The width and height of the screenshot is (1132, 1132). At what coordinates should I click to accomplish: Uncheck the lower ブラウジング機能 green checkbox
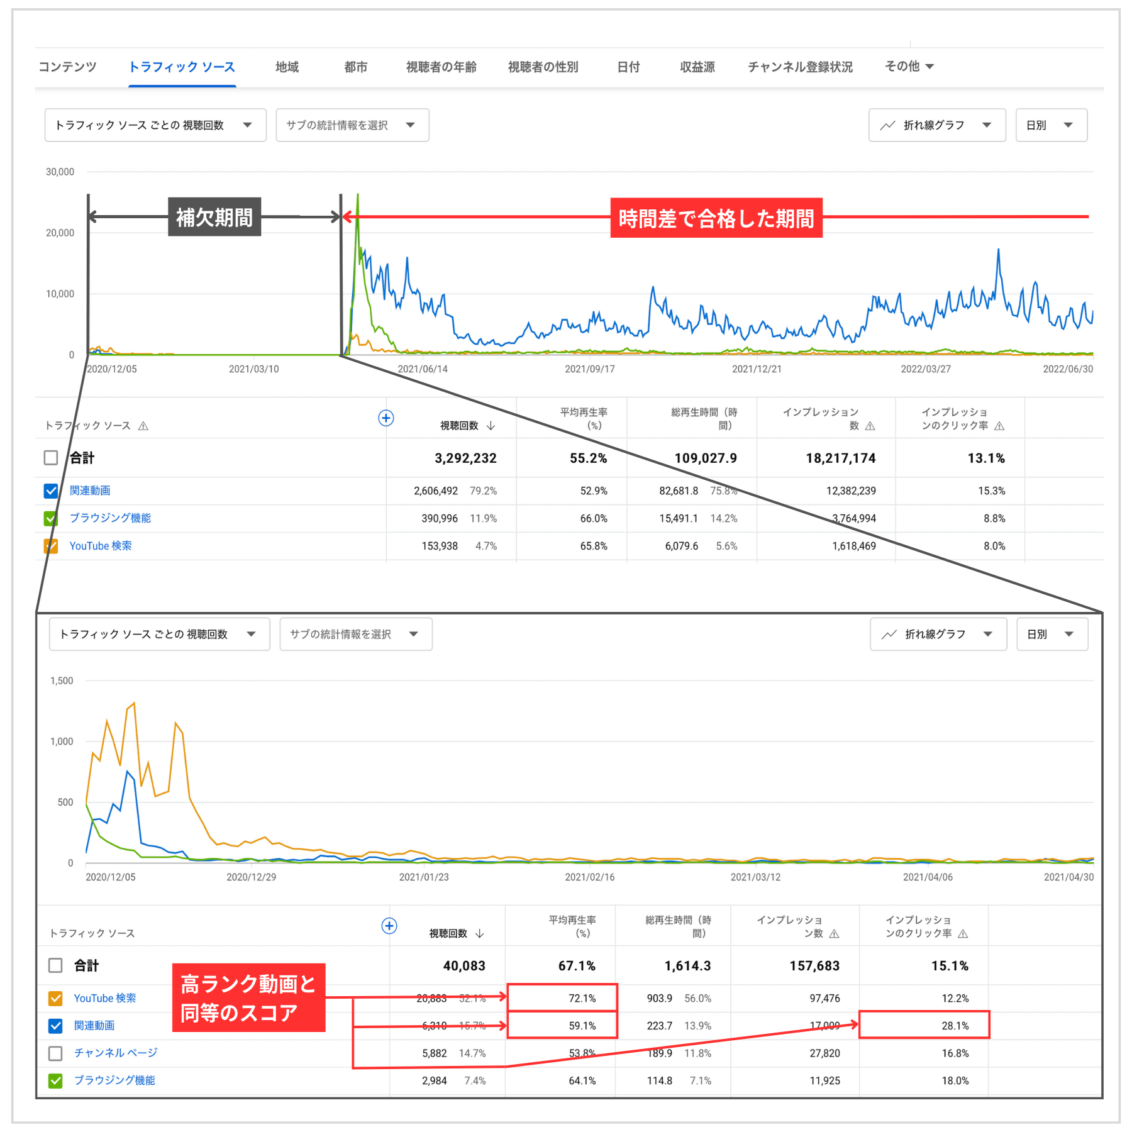point(55,1080)
